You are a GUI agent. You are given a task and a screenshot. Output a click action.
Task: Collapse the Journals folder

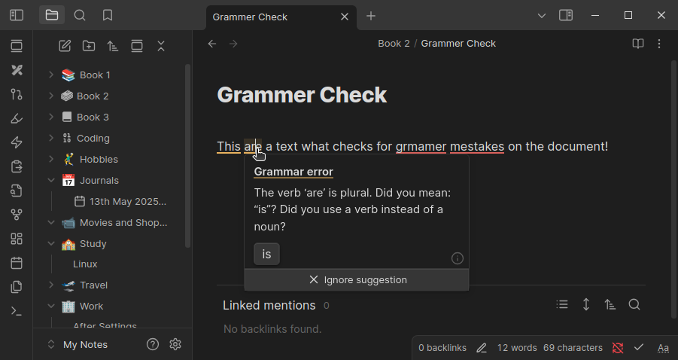[x=51, y=181]
